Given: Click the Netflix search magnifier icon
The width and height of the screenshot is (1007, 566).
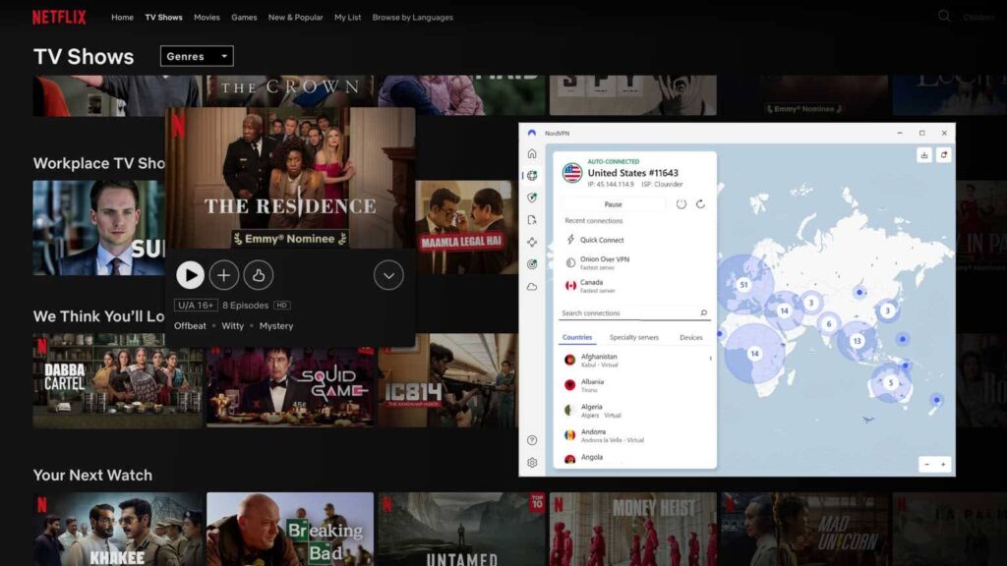Looking at the screenshot, I should (x=945, y=16).
